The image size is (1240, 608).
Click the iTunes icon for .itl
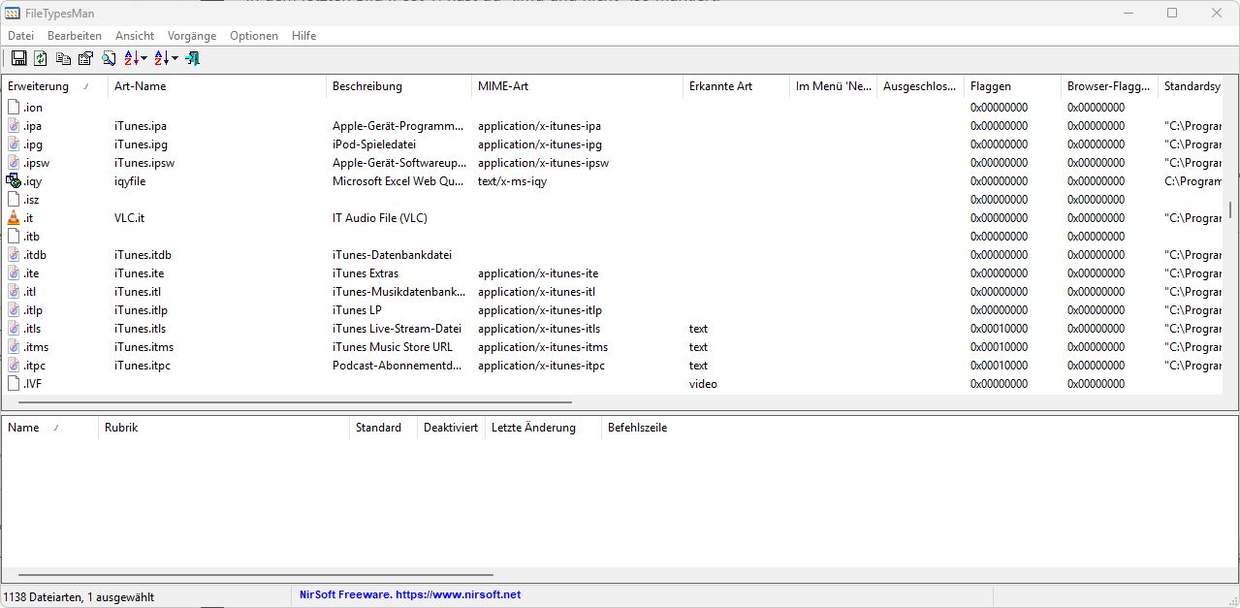14,292
